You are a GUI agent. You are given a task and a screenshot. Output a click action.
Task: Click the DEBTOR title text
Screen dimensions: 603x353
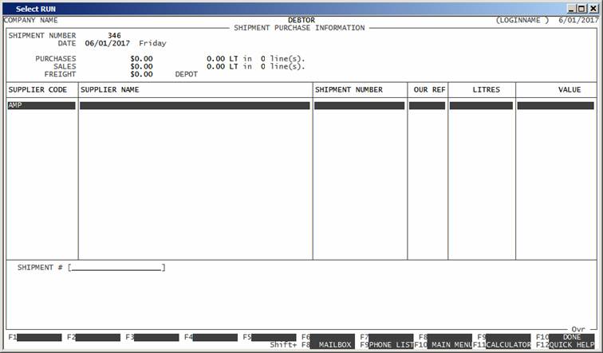[301, 20]
